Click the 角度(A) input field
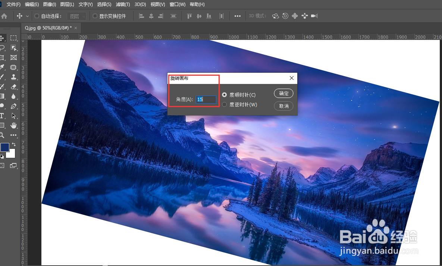442x266 pixels. tap(206, 99)
